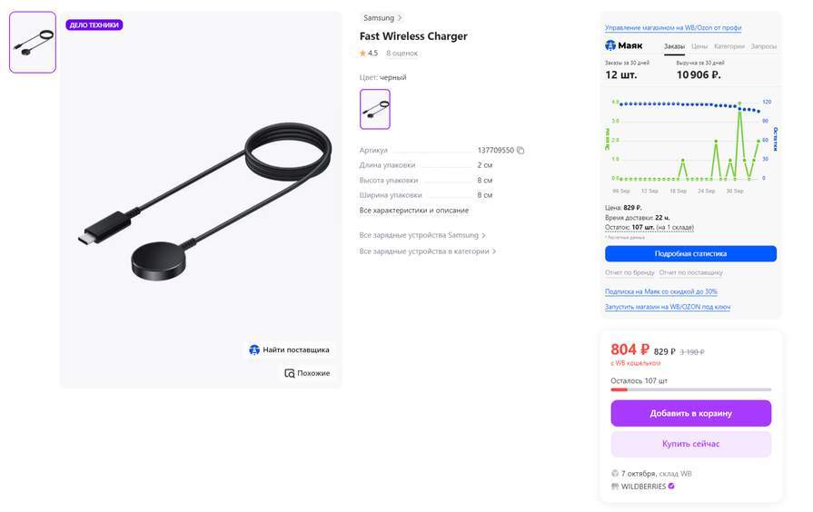Click the delivery icon beside 7 октября
Viewport: 813px width, 512px height.
click(x=615, y=473)
